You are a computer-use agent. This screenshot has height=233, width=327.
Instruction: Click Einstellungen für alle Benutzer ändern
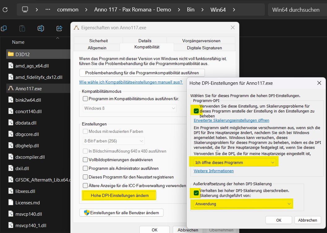pos(121,213)
